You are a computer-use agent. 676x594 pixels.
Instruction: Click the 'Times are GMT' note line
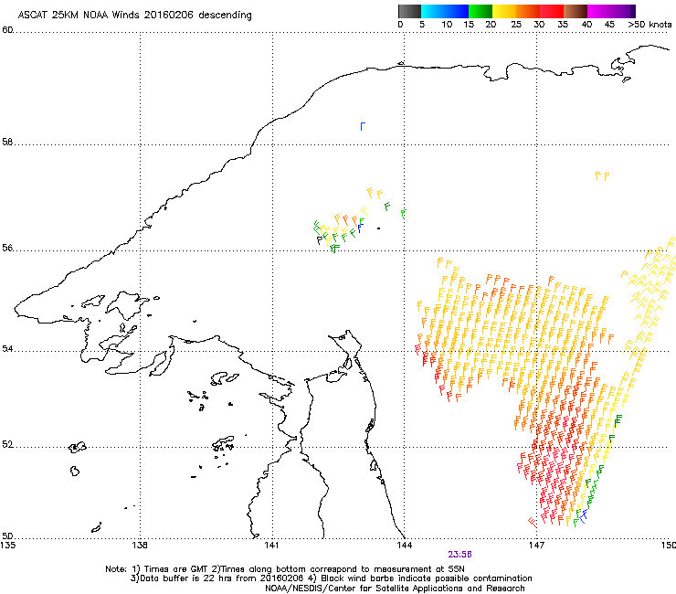point(284,569)
